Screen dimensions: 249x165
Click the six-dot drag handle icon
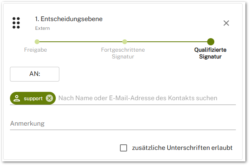tap(16, 23)
